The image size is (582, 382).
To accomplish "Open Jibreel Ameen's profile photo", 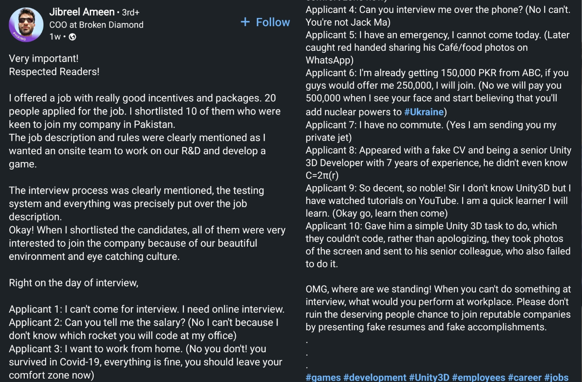I will pyautogui.click(x=26, y=24).
